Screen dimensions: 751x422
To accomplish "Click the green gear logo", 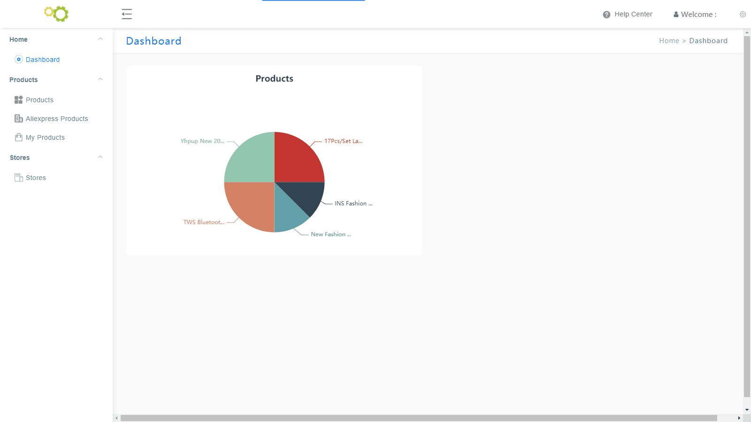I will pyautogui.click(x=56, y=14).
